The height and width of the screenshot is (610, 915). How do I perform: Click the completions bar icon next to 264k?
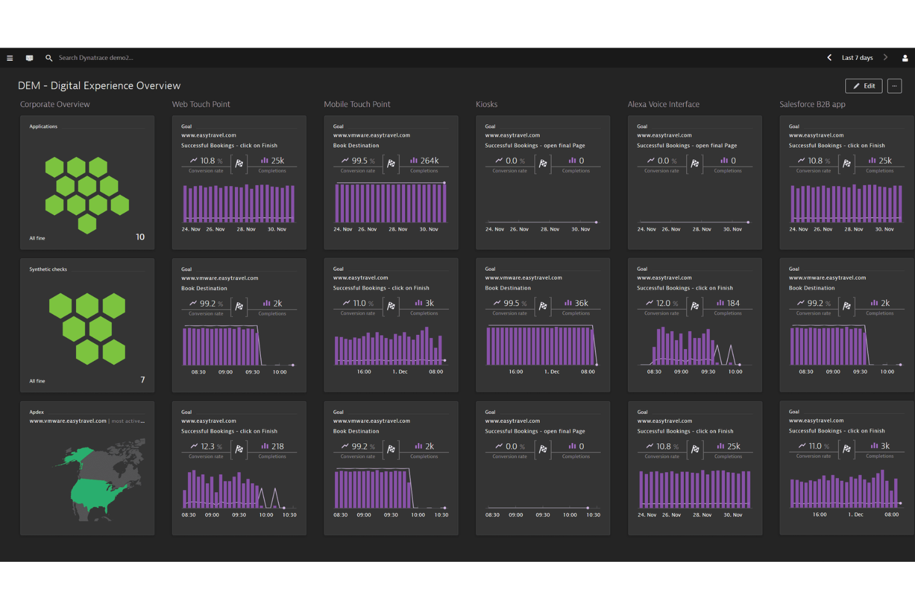414,161
